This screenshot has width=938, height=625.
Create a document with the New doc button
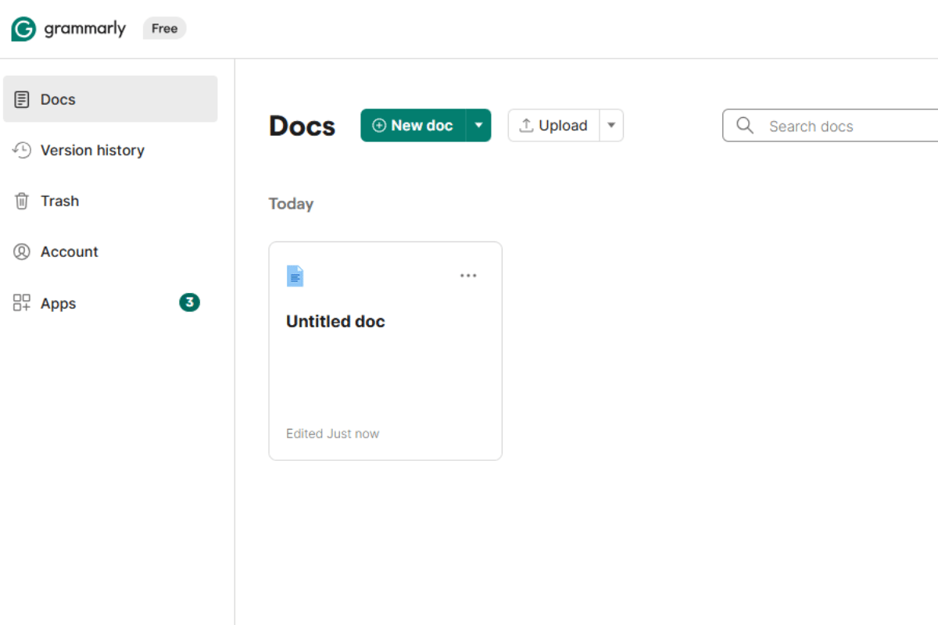point(417,125)
